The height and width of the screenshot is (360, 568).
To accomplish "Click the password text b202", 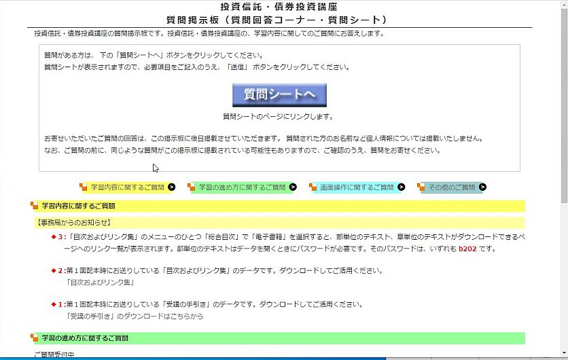I will [x=467, y=249].
